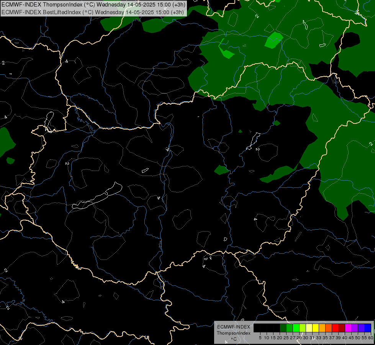Select the medium green 25–27 legend swatch
The image size is (375, 345).
coord(290,328)
